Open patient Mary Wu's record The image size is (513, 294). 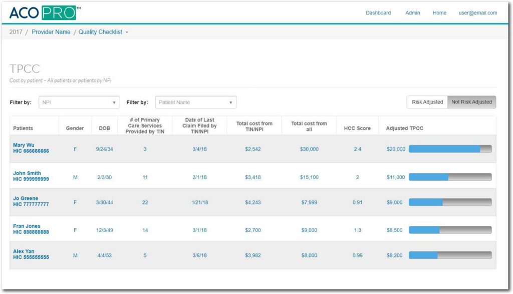pos(24,145)
